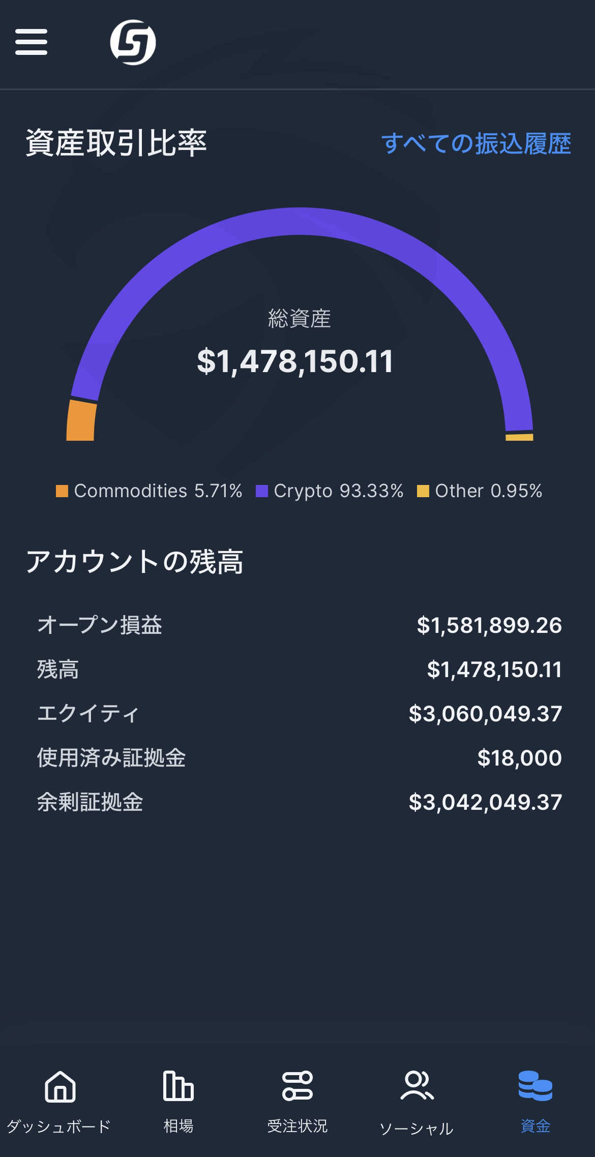This screenshot has width=595, height=1157.
Task: Tap the ダッシュボード tab label
Action: point(59,1126)
